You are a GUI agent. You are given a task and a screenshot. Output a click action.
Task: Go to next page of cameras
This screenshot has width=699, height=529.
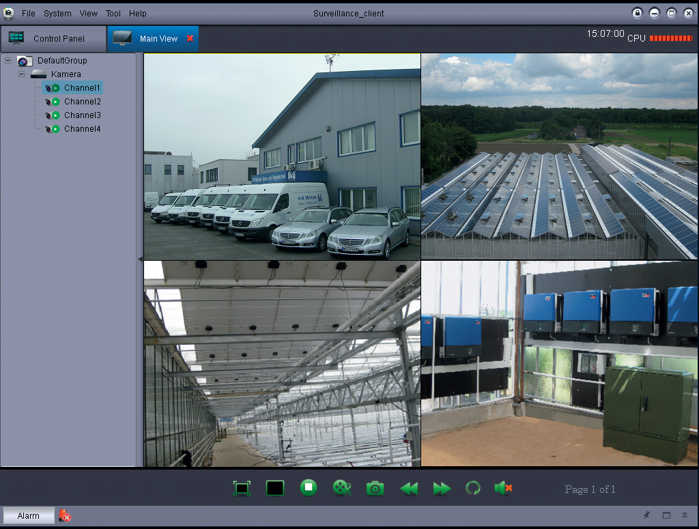point(442,488)
